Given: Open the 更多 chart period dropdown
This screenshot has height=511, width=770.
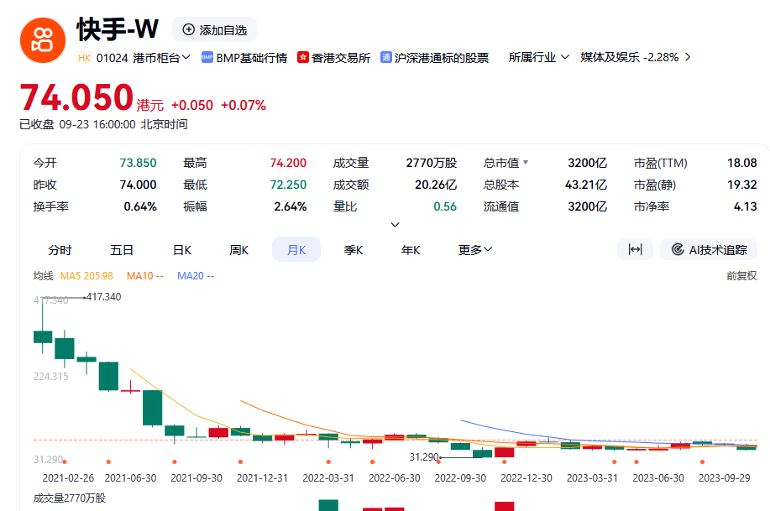Looking at the screenshot, I should [x=475, y=250].
